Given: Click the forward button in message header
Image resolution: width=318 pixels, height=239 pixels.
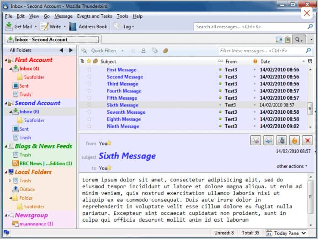Looking at the screenshot, I should pos(269,140).
